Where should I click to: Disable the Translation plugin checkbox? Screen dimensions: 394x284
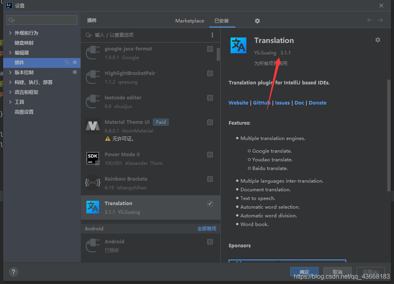[210, 204]
